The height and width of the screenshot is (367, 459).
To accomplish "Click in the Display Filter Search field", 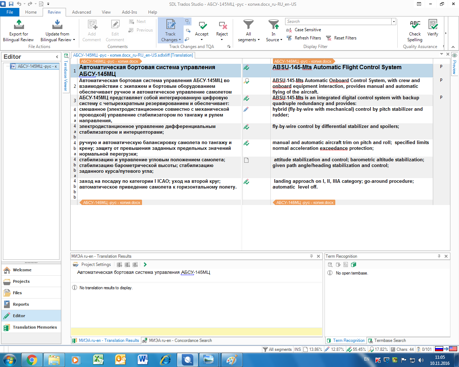I will coord(338,22).
